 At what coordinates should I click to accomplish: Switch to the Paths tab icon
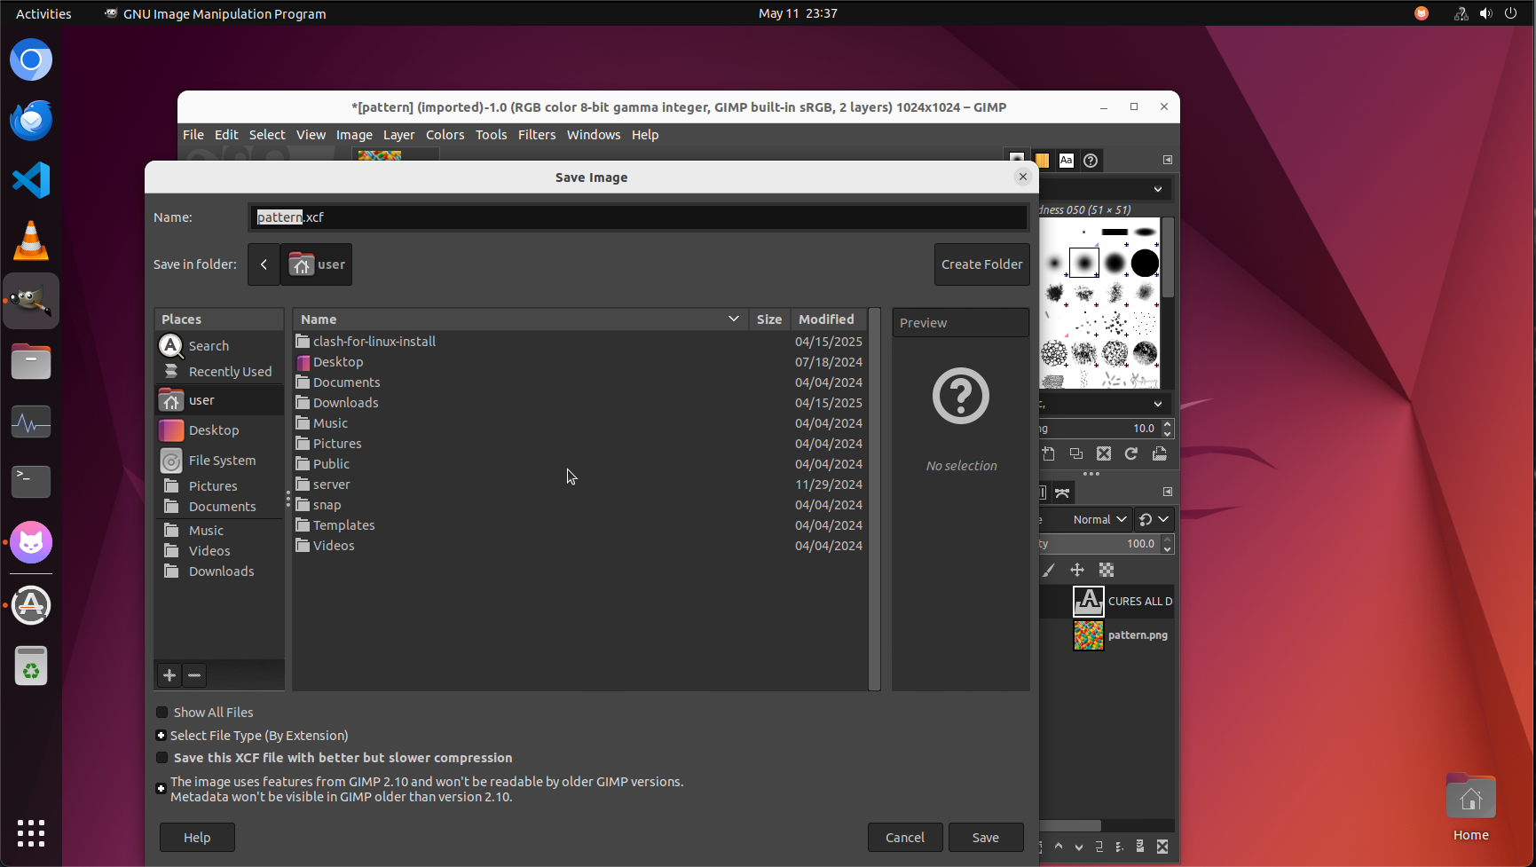click(1062, 493)
